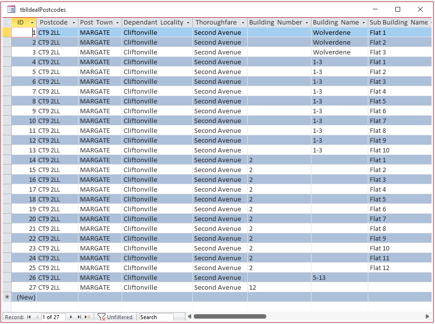Image resolution: width=435 pixels, height=324 pixels.
Task: Close the tblIdealPostcodes window
Action: pos(420,9)
